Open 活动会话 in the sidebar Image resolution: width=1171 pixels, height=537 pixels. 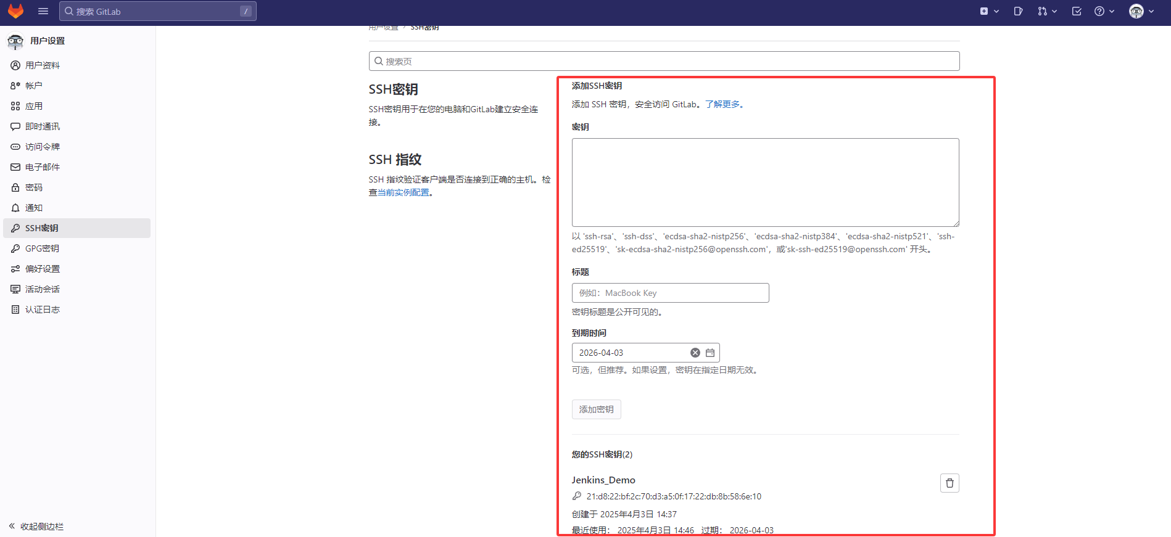click(77, 289)
